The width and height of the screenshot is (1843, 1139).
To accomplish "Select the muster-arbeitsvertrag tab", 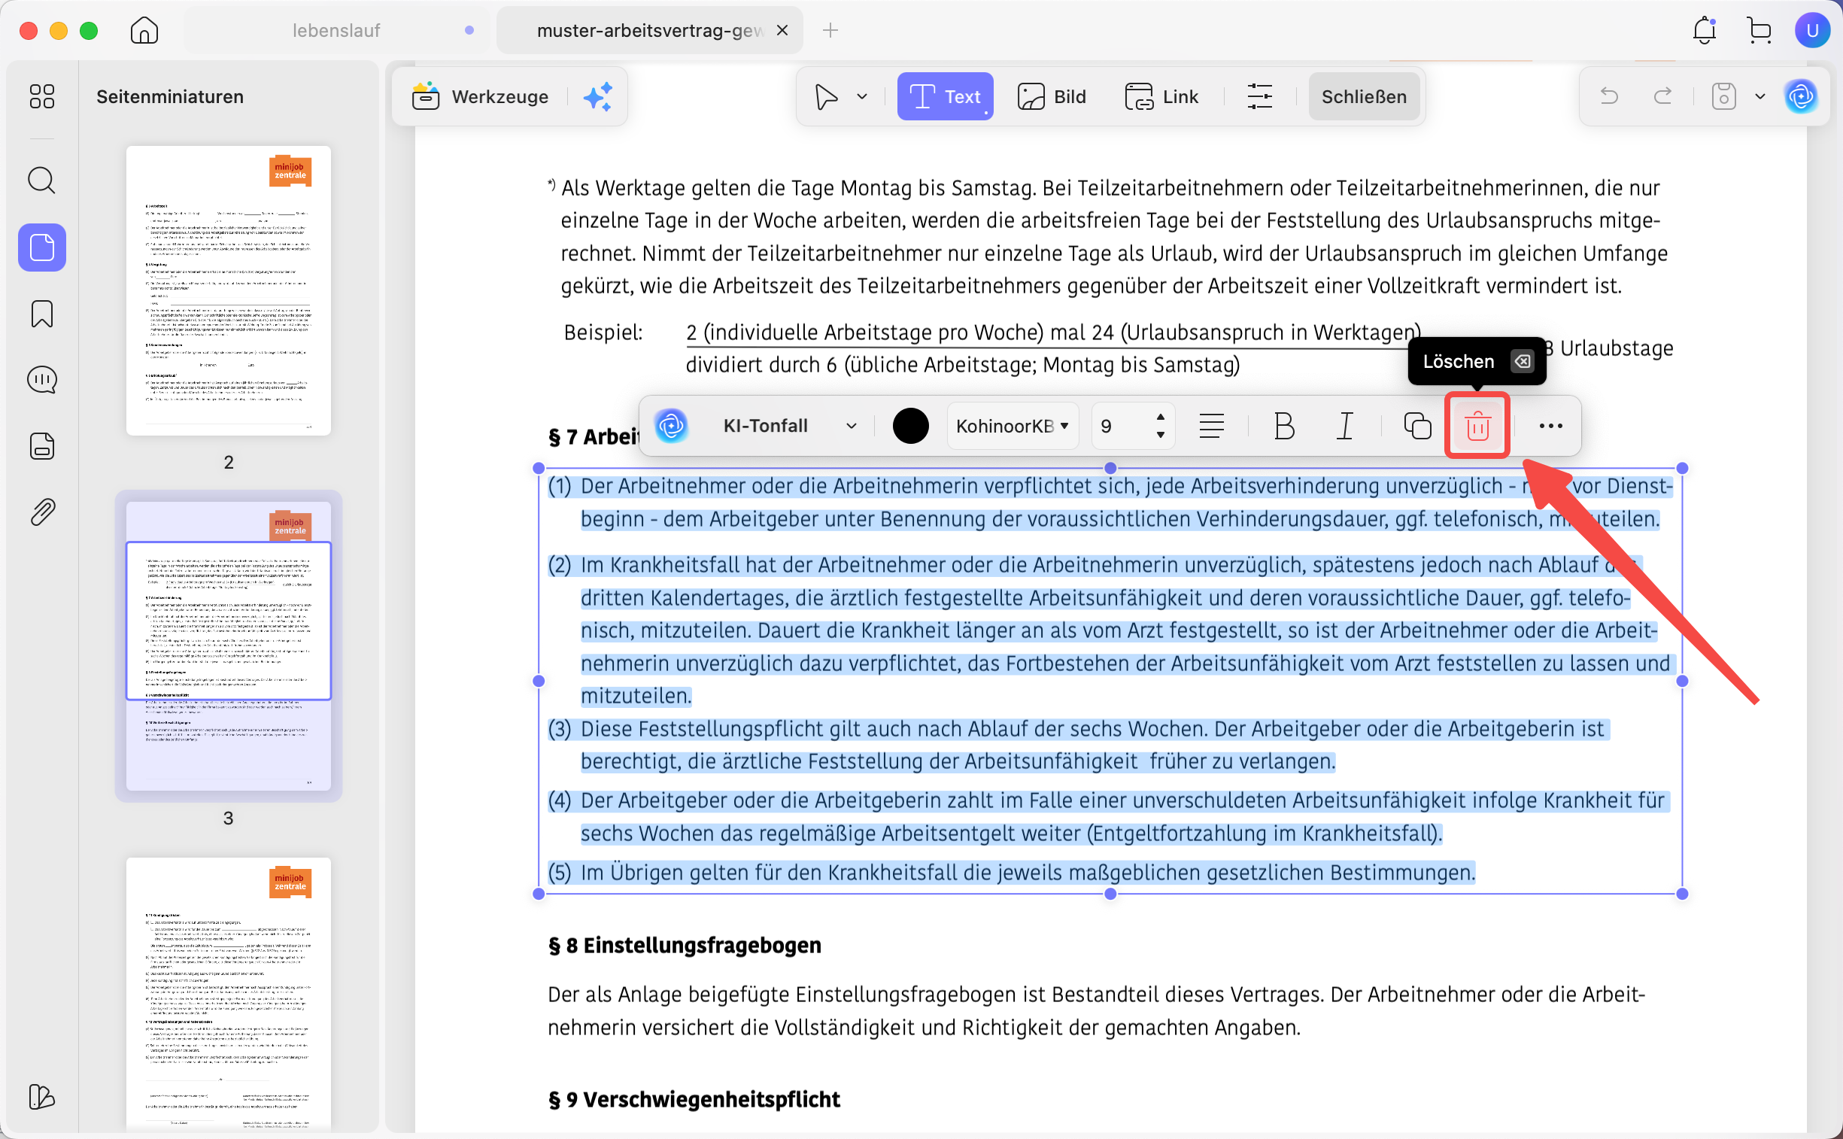I will coord(649,31).
